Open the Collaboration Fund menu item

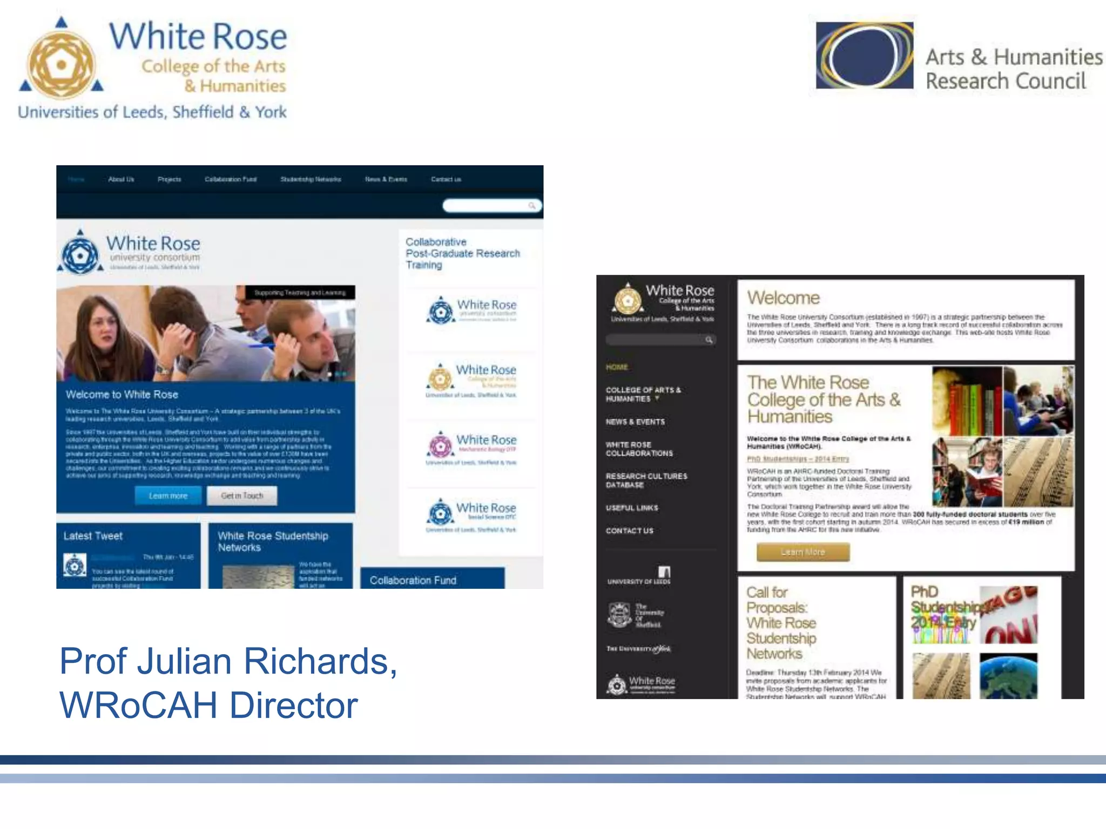coord(231,180)
